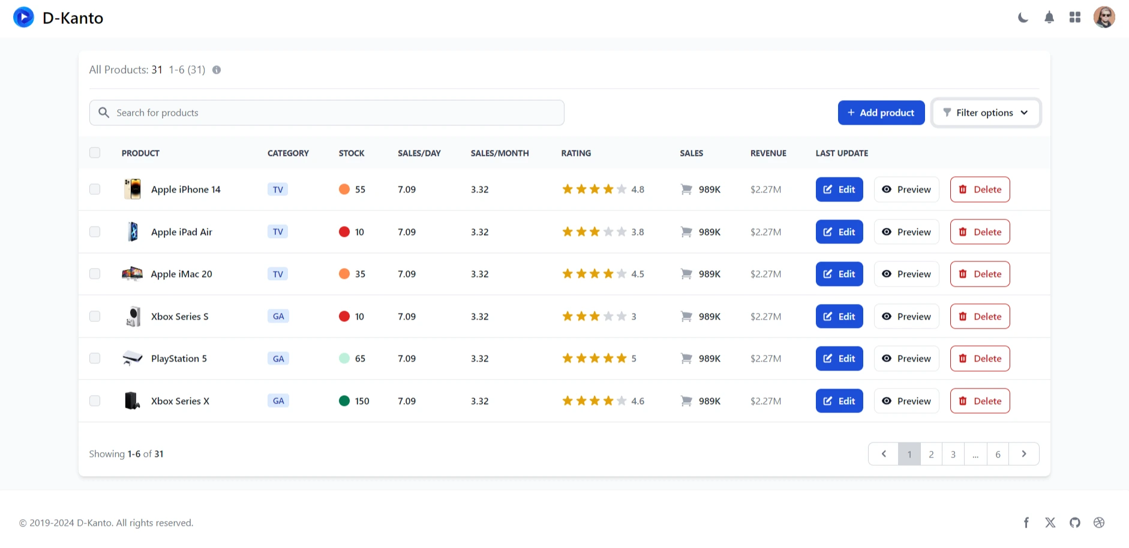Click the PRODUCT column header
Image resolution: width=1129 pixels, height=548 pixels.
140,153
